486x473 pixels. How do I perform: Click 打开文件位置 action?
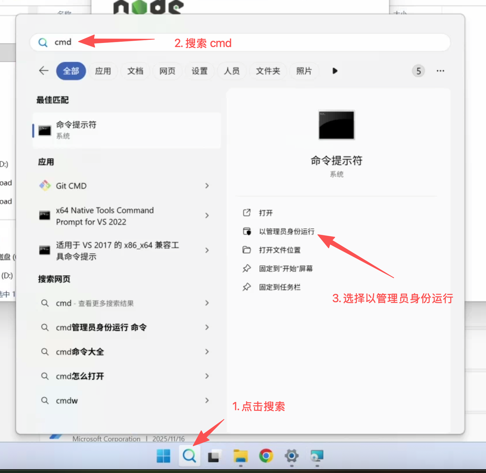coord(279,250)
